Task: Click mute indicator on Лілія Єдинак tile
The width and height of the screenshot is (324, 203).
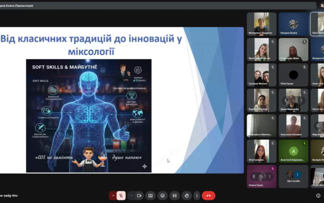Action: click(x=304, y=67)
